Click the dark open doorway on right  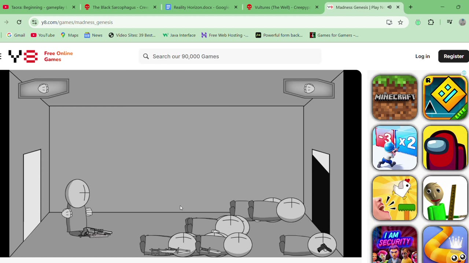(321, 195)
